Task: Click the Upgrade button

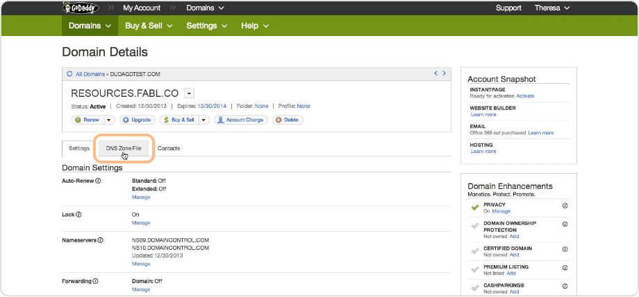Action: 137,120
